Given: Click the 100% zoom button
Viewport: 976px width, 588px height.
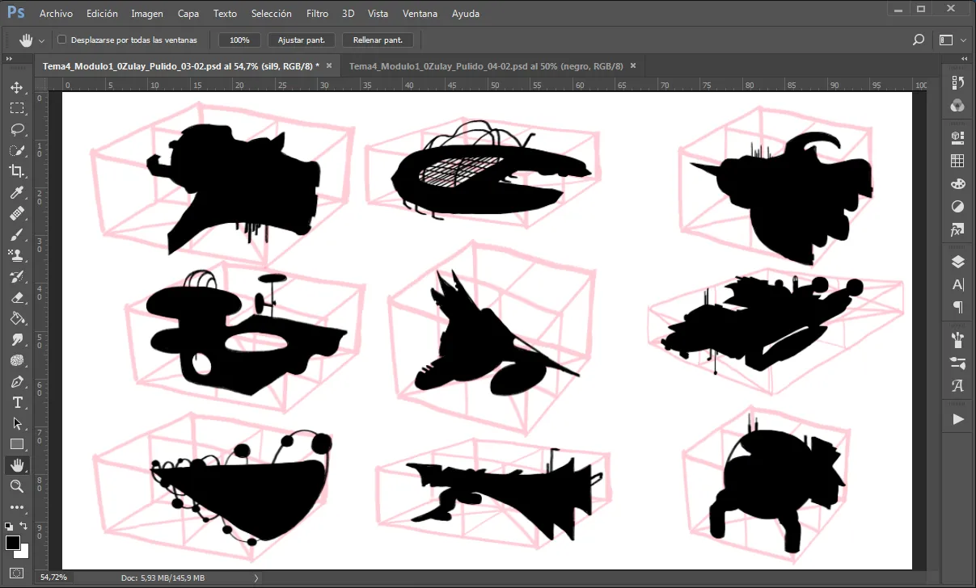Looking at the screenshot, I should 240,40.
